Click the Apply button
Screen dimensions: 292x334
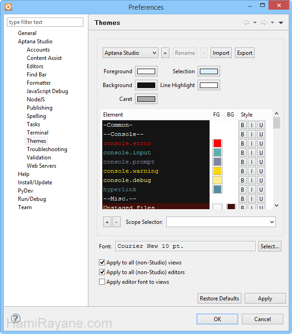[x=265, y=298]
